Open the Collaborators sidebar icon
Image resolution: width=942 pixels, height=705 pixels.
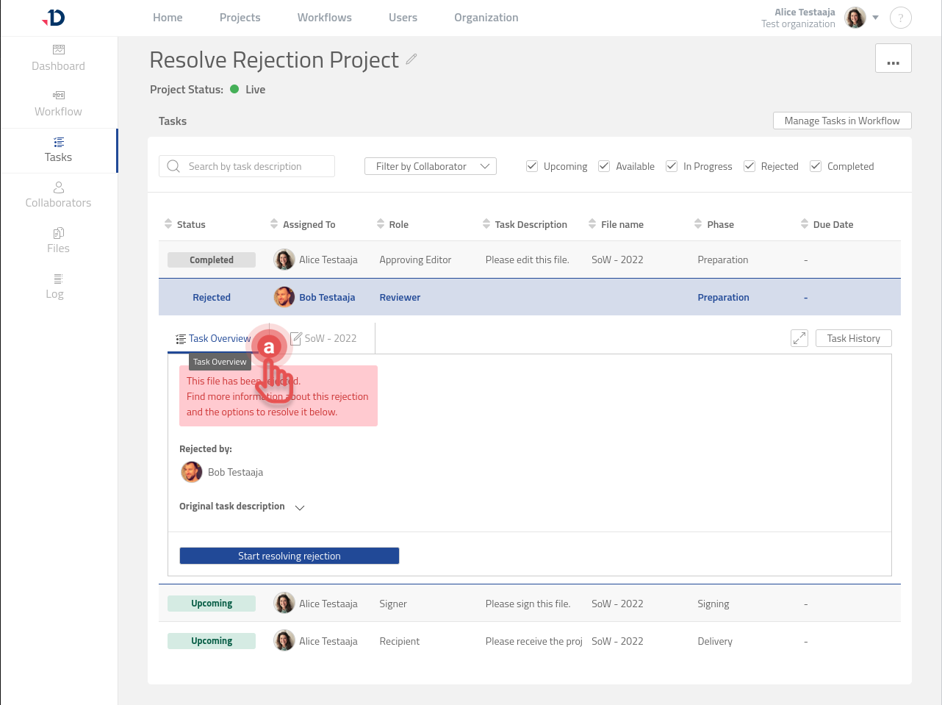click(59, 188)
